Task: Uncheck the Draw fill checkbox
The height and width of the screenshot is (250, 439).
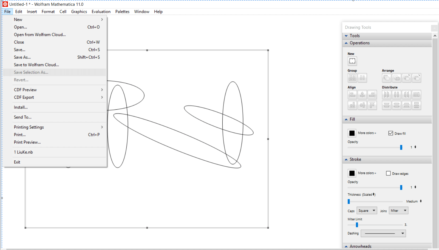Action: coord(391,133)
